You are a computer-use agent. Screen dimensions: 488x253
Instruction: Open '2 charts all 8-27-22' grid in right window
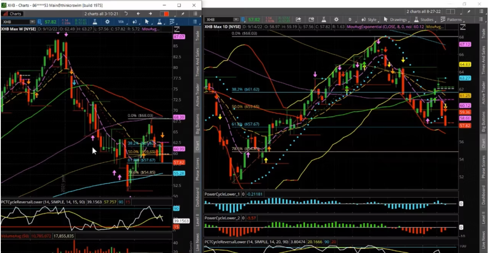(x=424, y=12)
